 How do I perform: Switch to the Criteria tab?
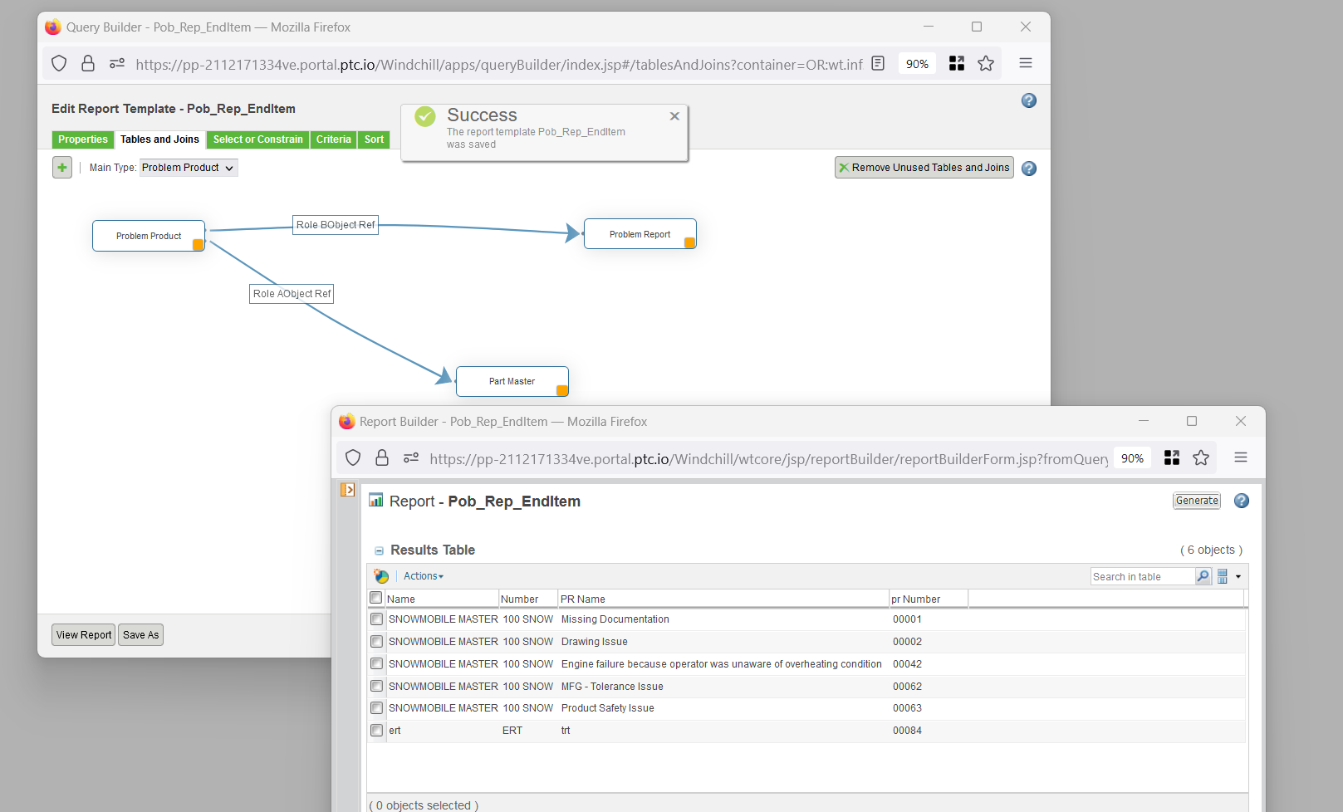[333, 139]
